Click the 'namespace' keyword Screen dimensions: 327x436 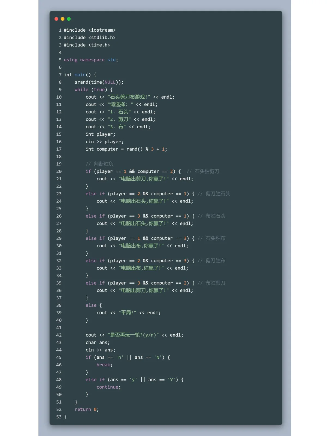click(x=92, y=60)
